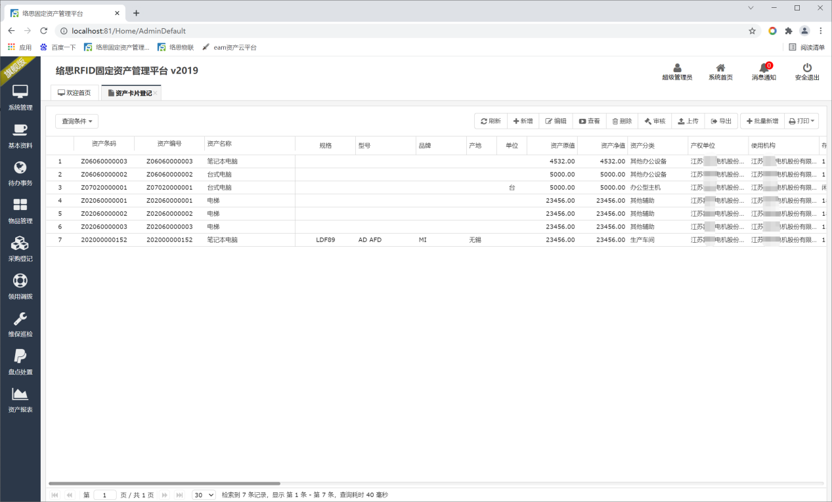Screen dimensions: 832x502
Task: Click 新增 to add an asset
Action: (x=523, y=121)
